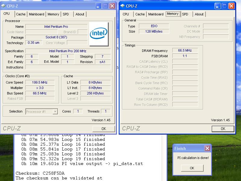This screenshot has width=241, height=181.
Task: Click the Cores count field
Action: 78,111
